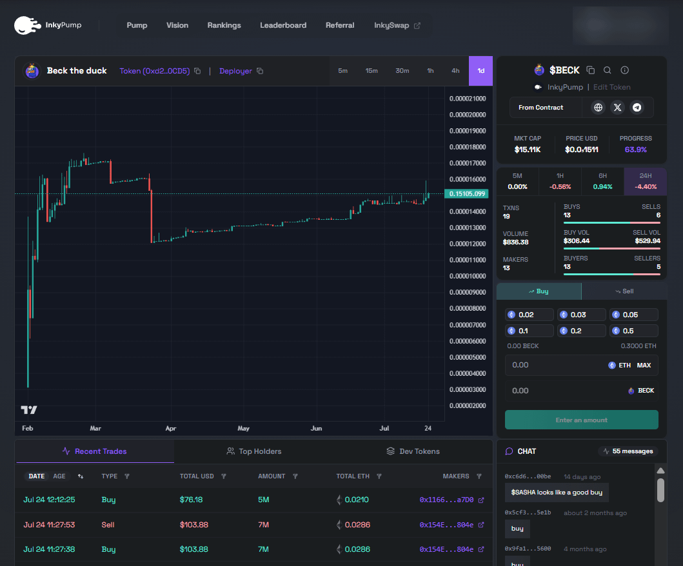Switch stats to the 6H period
Viewport: 683px width, 566px height.
[x=603, y=181]
